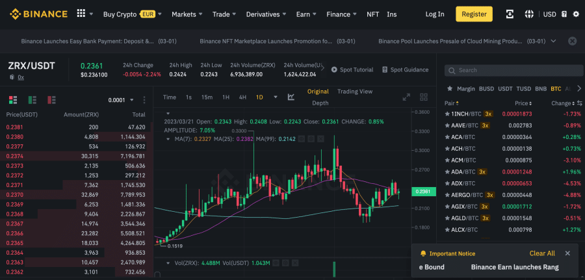The width and height of the screenshot is (585, 280).
Task: Open the 0x token info link
Action: click(21, 77)
